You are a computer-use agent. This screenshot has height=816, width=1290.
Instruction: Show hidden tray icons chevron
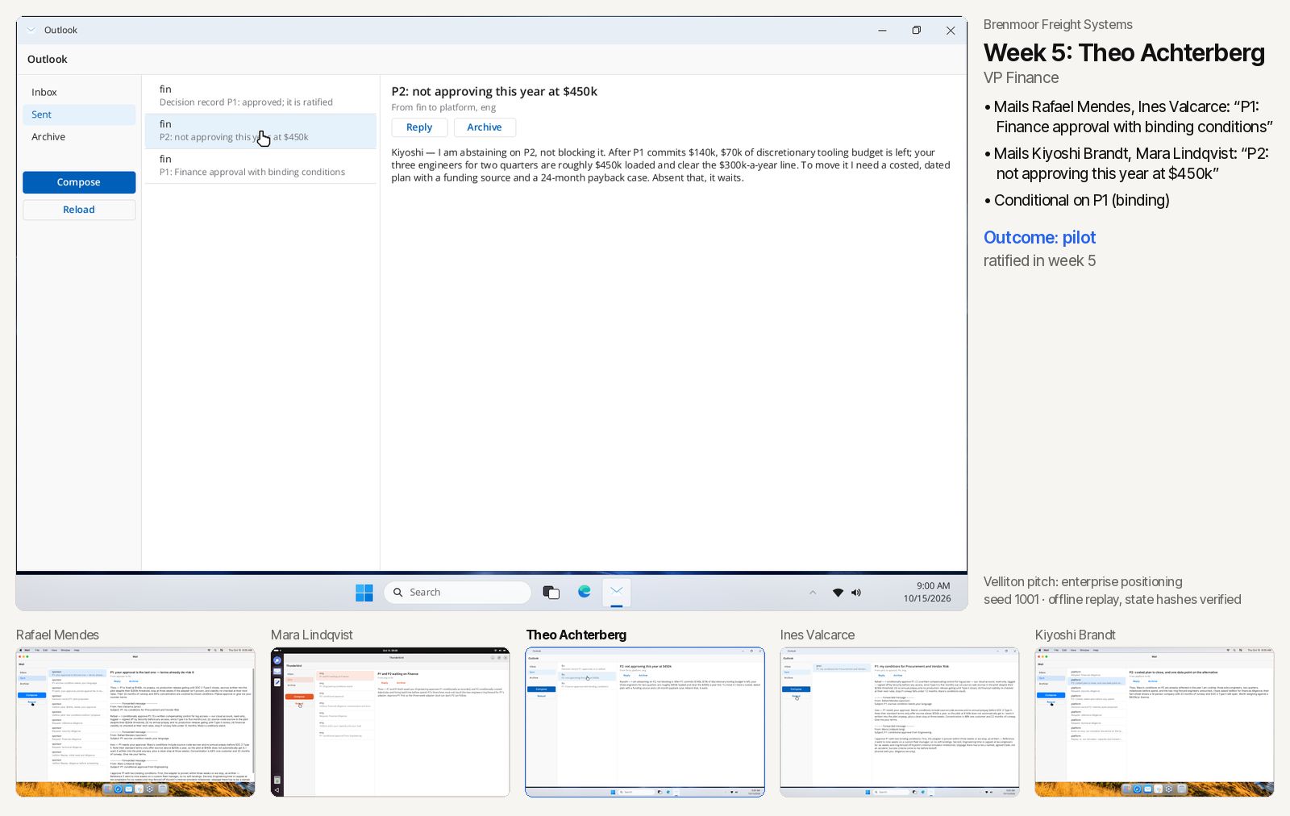pyautogui.click(x=813, y=593)
